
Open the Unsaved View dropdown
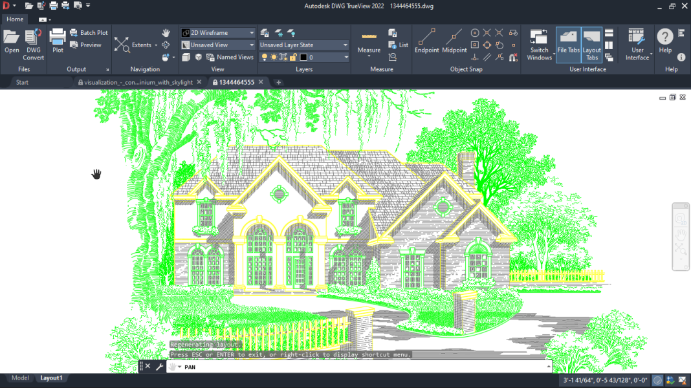pos(217,45)
